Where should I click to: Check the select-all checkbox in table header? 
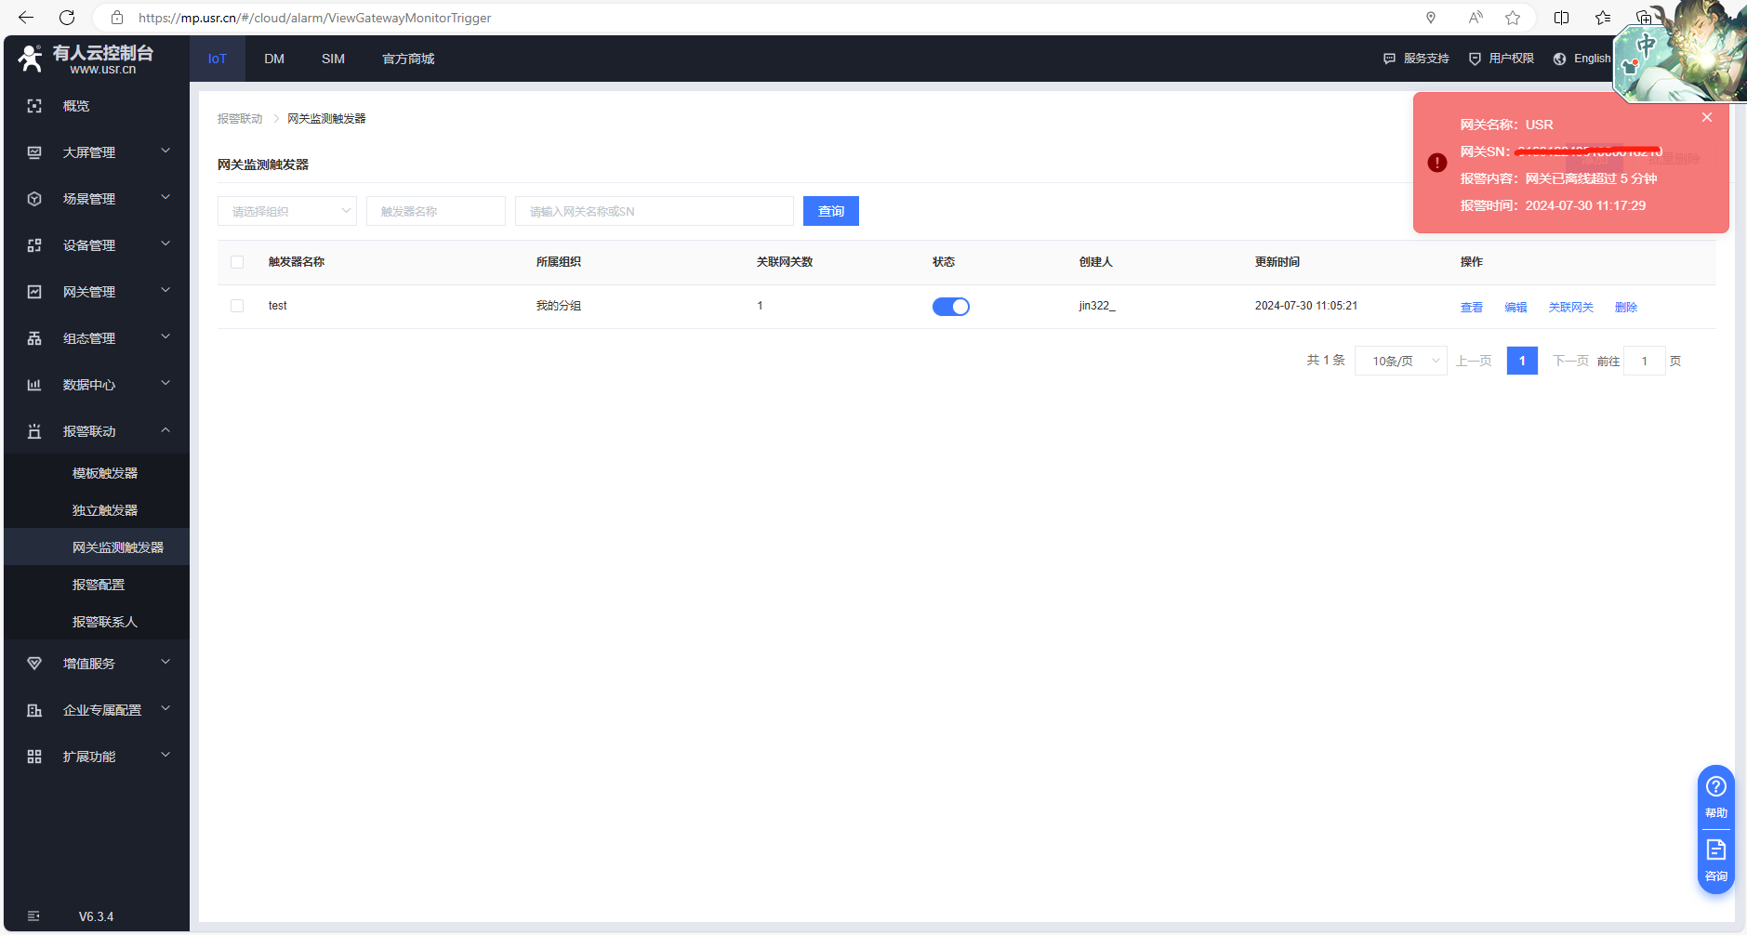(237, 262)
